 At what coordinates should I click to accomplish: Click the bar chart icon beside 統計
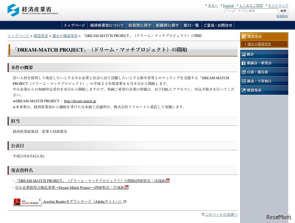[244, 54]
